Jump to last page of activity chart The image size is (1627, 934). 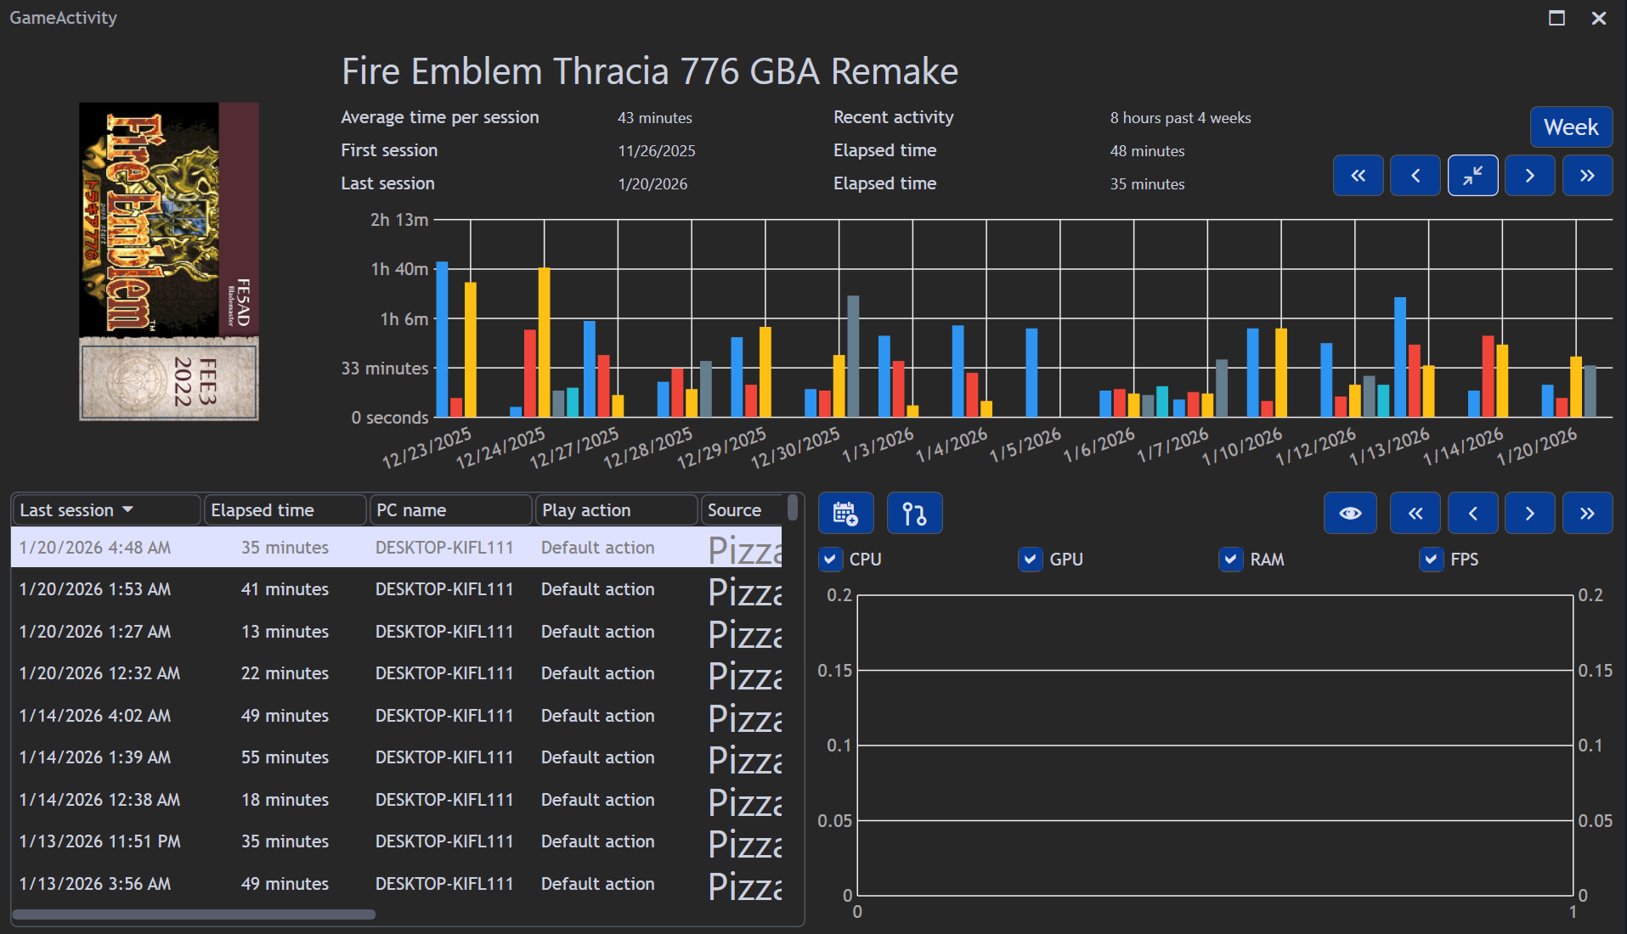[x=1586, y=176]
